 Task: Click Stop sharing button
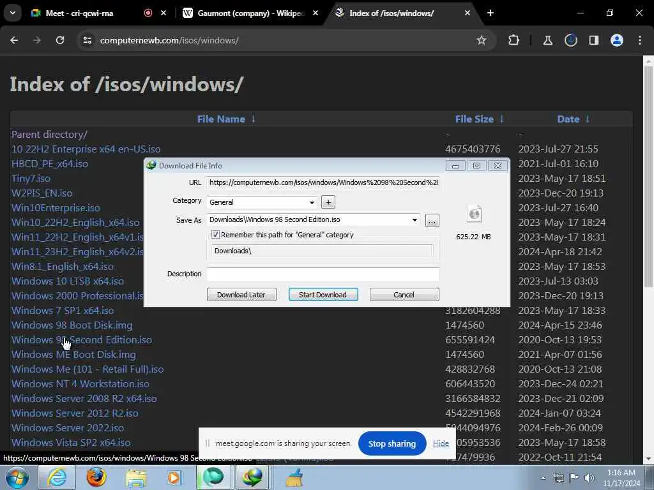click(392, 444)
